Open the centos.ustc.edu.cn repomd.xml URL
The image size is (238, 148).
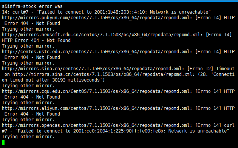(96, 52)
